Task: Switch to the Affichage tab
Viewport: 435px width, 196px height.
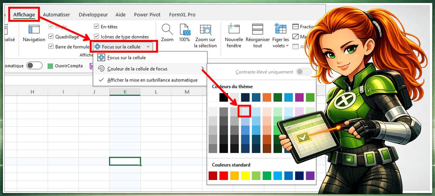Action: pyautogui.click(x=24, y=15)
